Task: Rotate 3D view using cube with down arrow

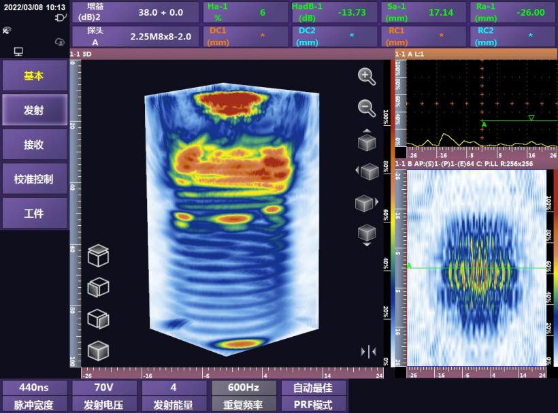Action: [367, 233]
